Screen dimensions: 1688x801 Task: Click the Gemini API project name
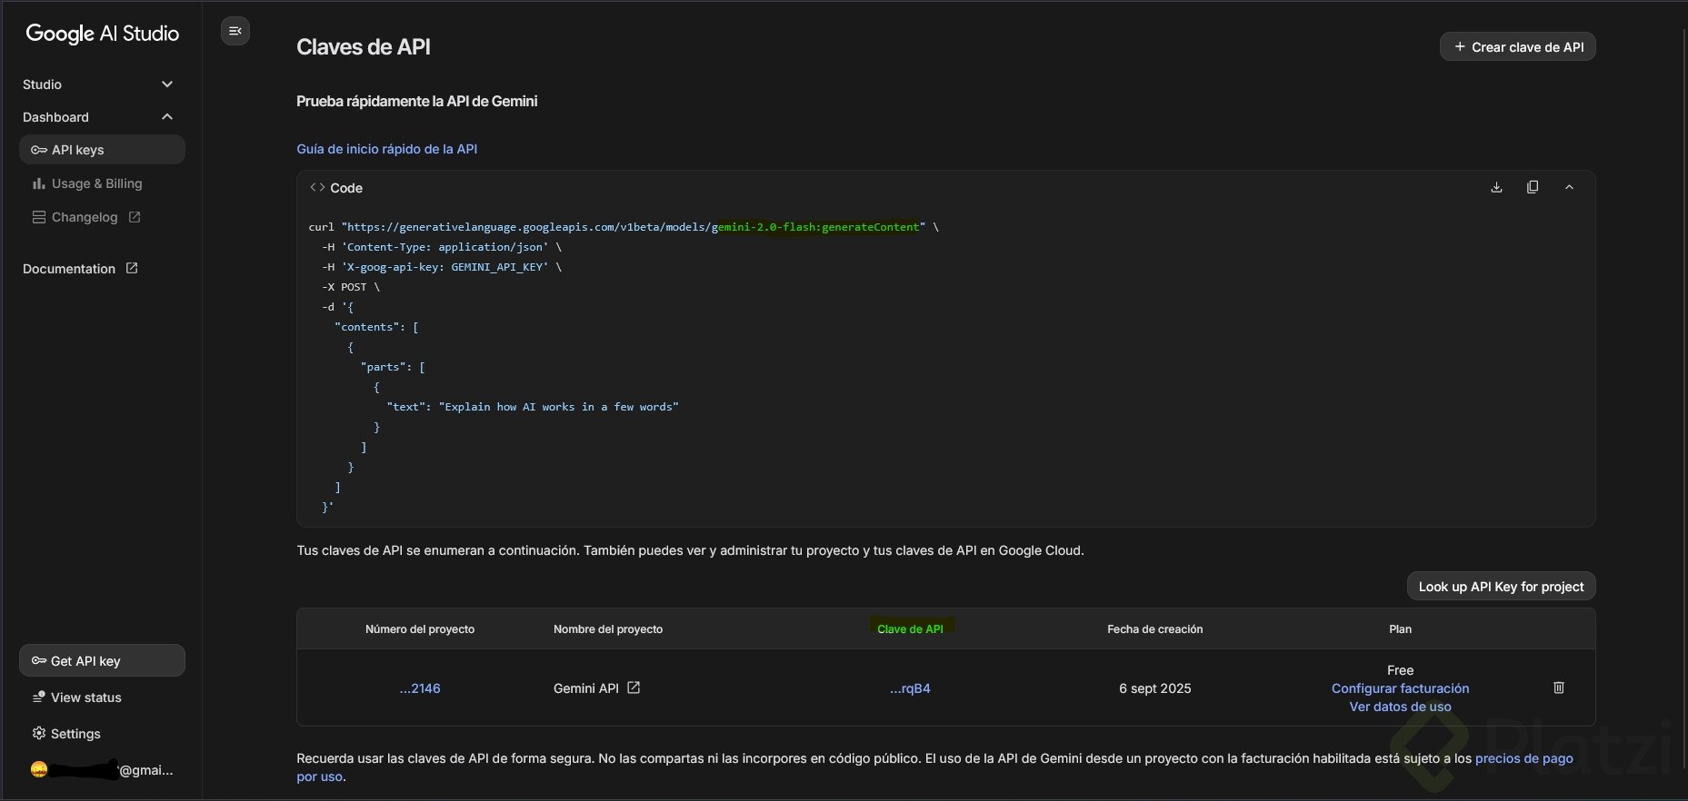[x=586, y=688]
